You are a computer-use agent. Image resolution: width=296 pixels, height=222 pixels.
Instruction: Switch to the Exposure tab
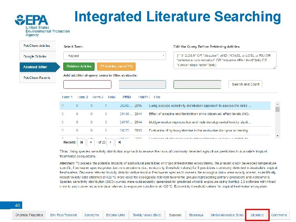[175, 215]
